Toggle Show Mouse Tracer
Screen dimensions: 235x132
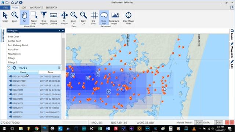tap(128, 18)
